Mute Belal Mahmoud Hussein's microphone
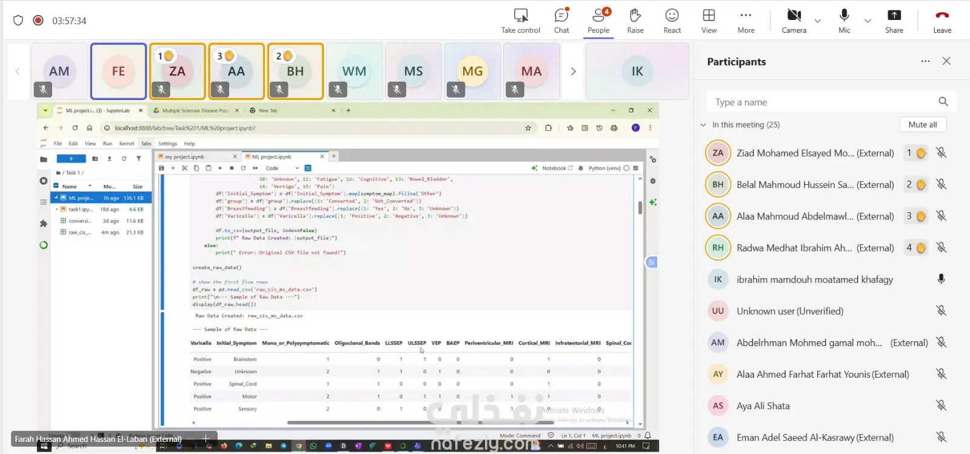 pyautogui.click(x=941, y=184)
